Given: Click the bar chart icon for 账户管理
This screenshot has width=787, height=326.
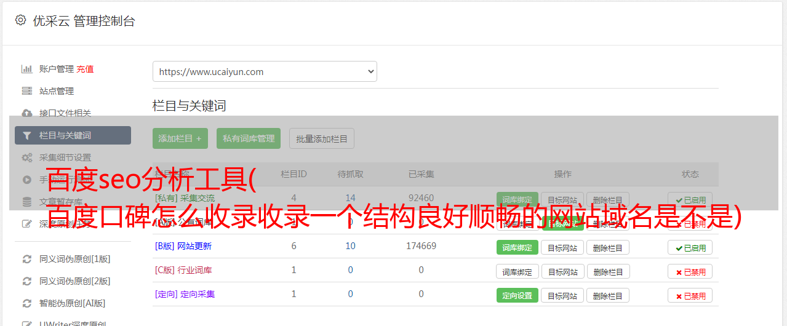Looking at the screenshot, I should coord(26,69).
